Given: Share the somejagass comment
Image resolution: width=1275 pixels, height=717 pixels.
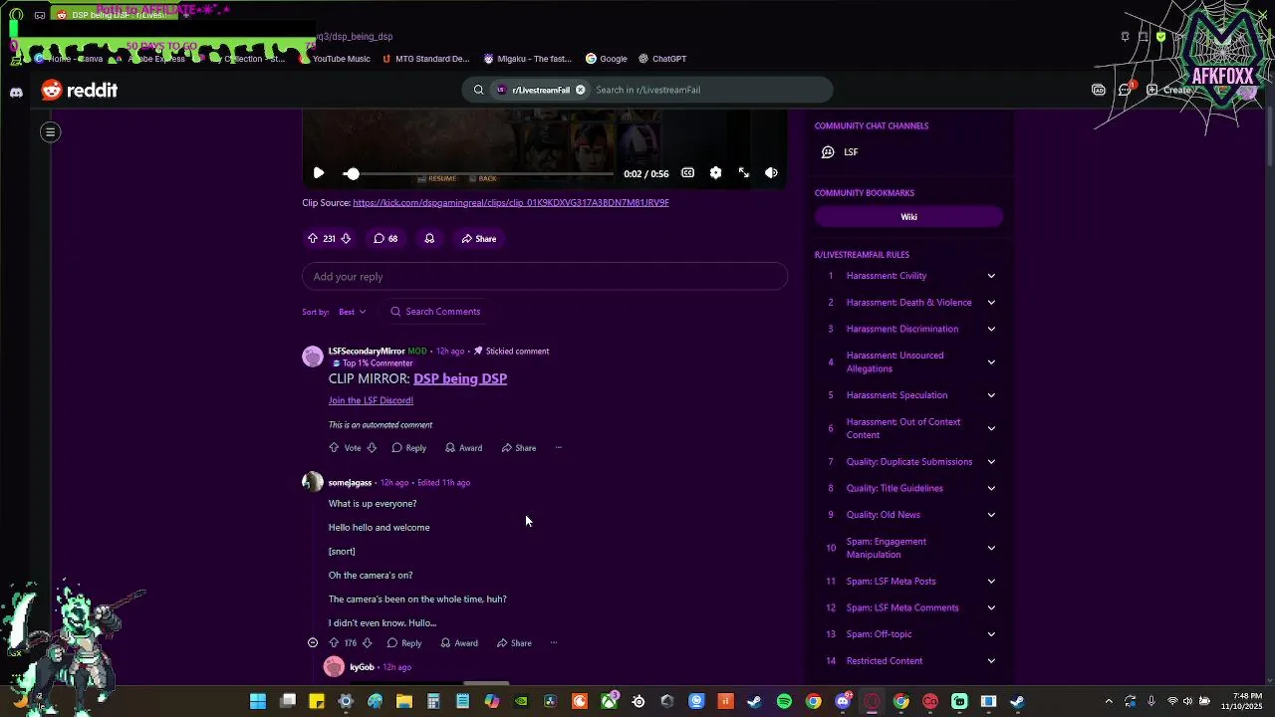Looking at the screenshot, I should [x=514, y=643].
